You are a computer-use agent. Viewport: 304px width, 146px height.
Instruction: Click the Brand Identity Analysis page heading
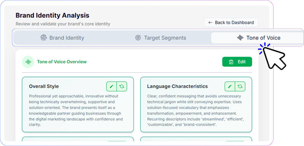52,15
